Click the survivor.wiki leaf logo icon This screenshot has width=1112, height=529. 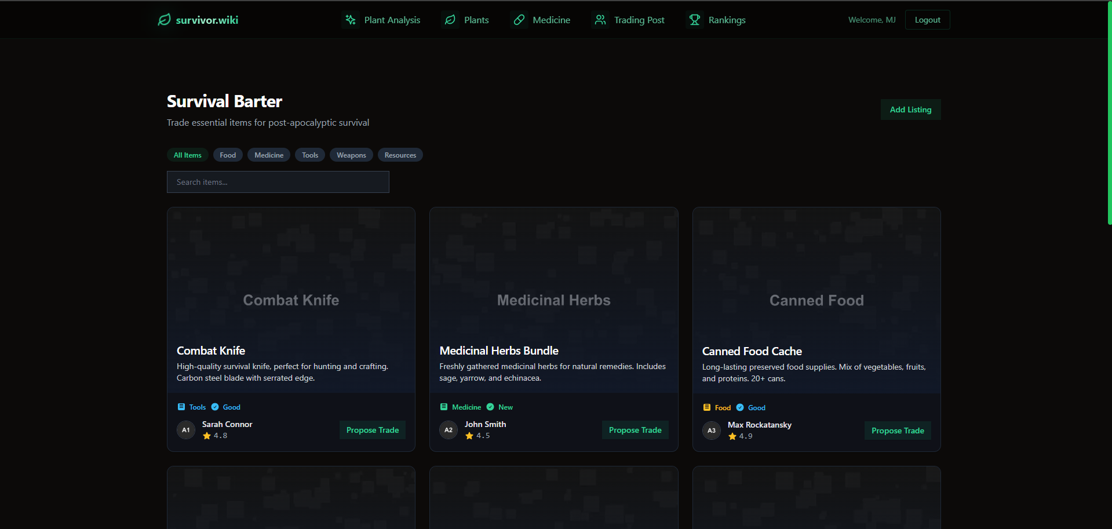(165, 20)
